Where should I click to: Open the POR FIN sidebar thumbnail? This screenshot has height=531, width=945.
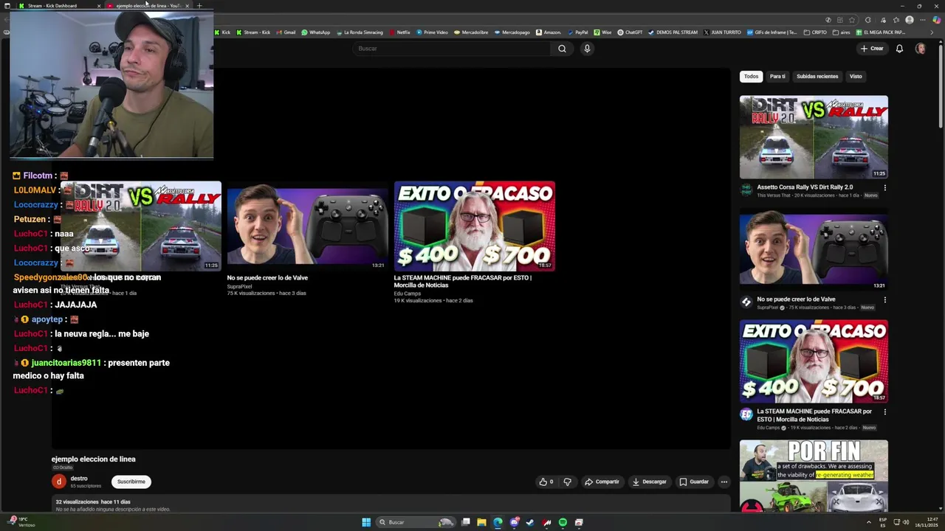pyautogui.click(x=814, y=476)
